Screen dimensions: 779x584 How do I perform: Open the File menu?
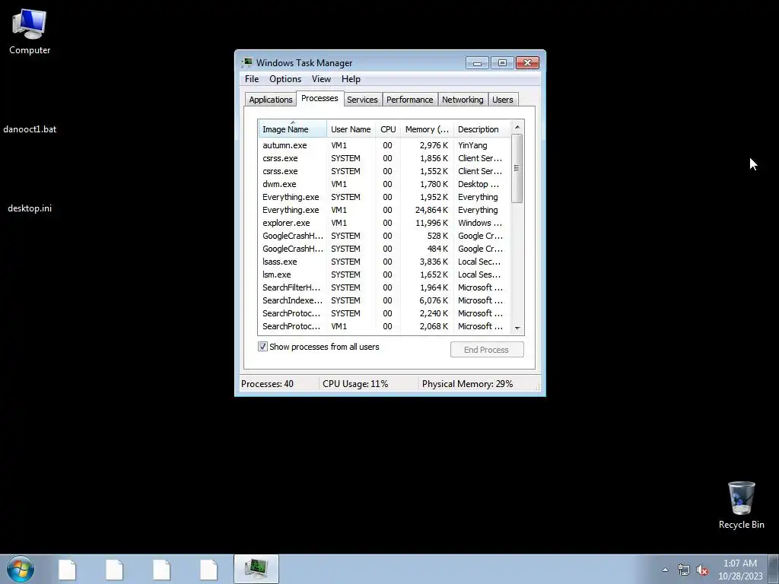click(252, 79)
